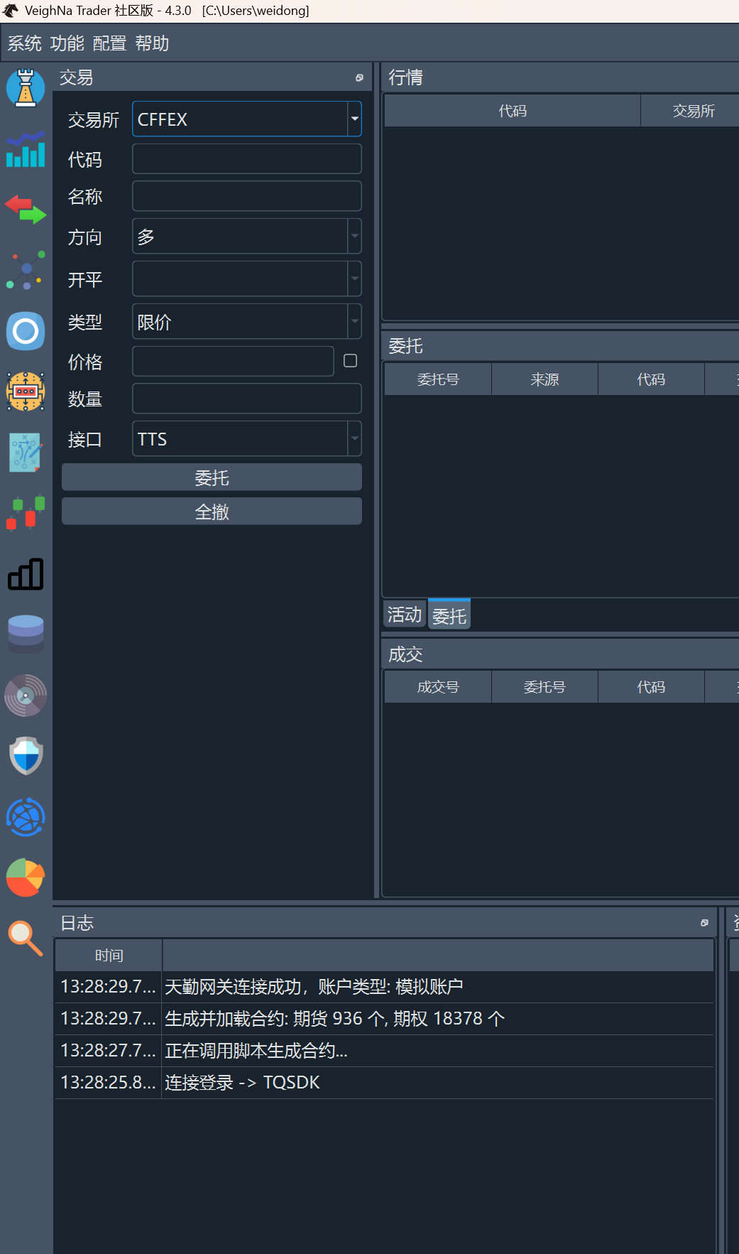Click the 代码 symbol input field

(x=246, y=159)
